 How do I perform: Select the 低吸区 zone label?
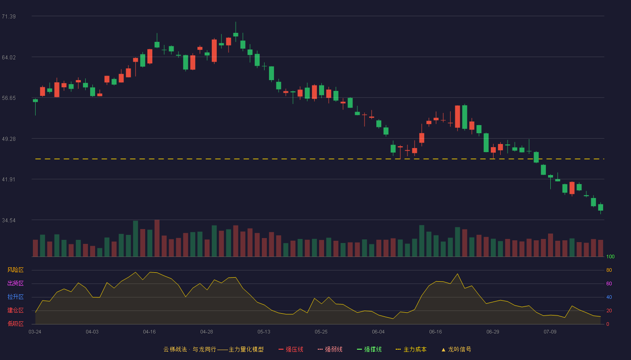pos(15,324)
